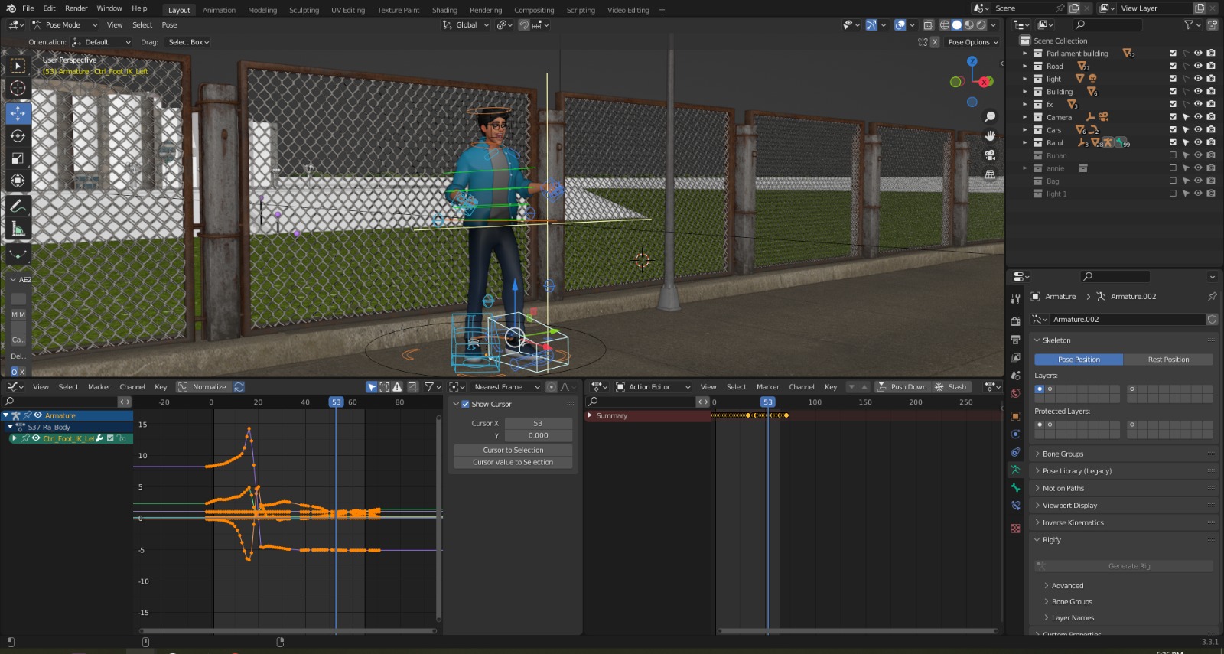Open World properties tab icon
1224x654 pixels.
click(1015, 393)
